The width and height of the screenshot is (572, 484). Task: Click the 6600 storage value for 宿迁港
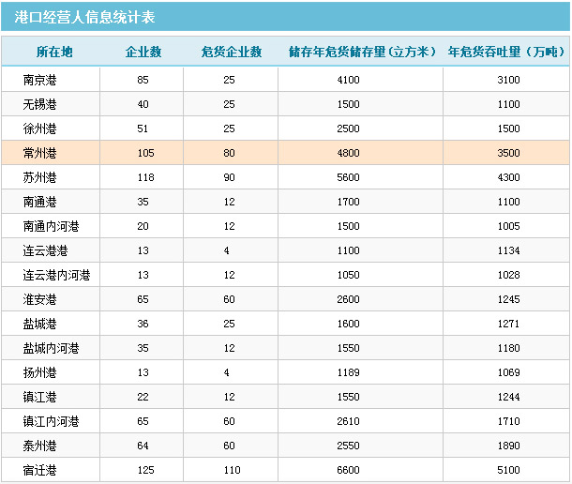pos(348,470)
